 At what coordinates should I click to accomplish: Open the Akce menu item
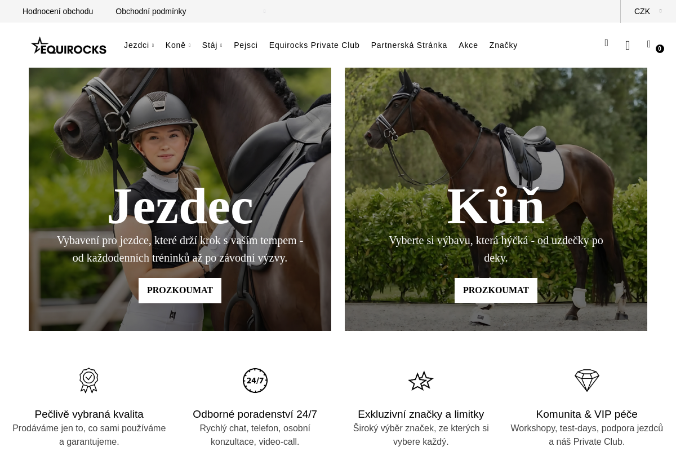point(468,45)
